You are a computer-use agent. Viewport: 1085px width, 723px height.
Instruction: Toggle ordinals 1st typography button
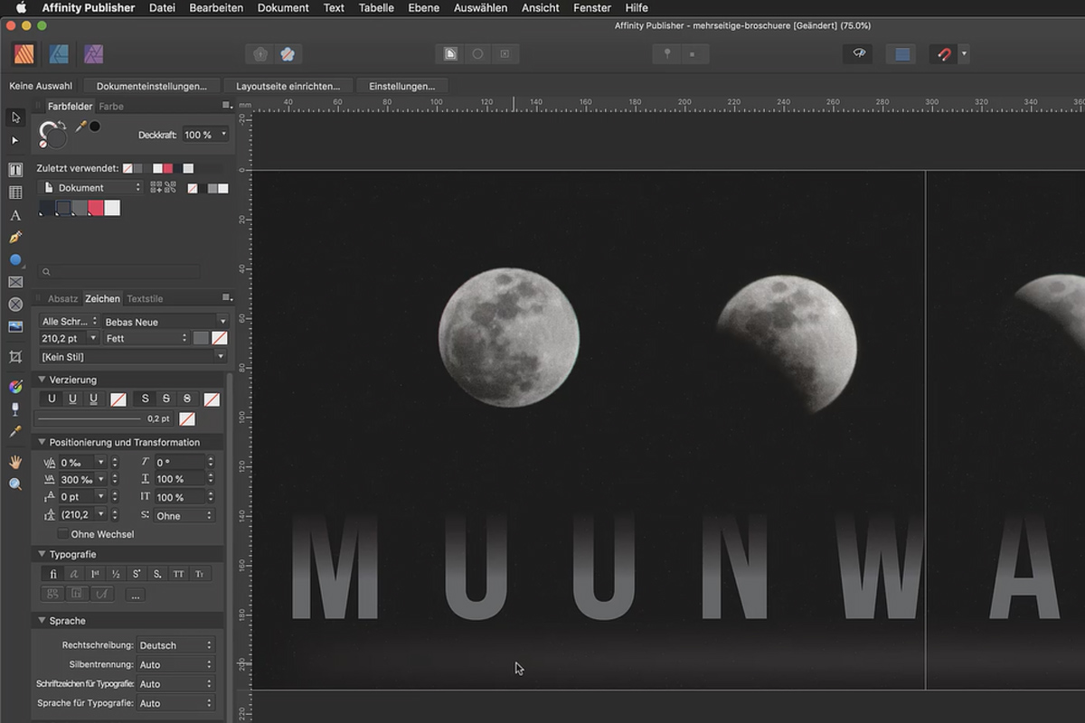click(x=95, y=574)
